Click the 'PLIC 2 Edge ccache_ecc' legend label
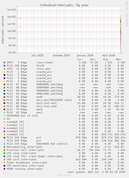The width and height of the screenshot is (129, 178). 29,81
